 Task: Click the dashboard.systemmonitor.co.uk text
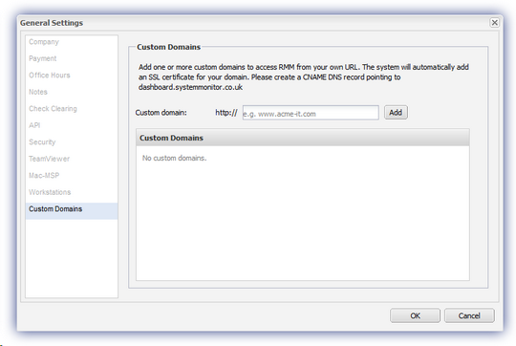190,87
